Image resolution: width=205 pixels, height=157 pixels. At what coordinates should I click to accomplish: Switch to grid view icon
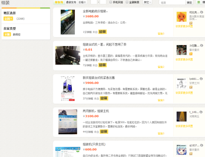(x=204, y=2)
